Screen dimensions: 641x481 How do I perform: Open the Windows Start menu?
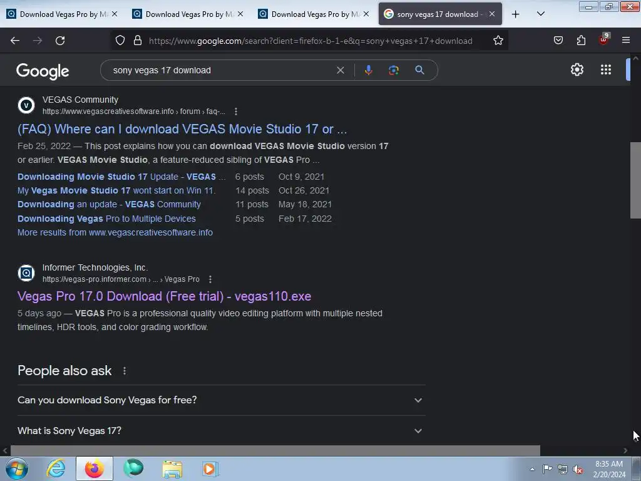[x=17, y=468]
